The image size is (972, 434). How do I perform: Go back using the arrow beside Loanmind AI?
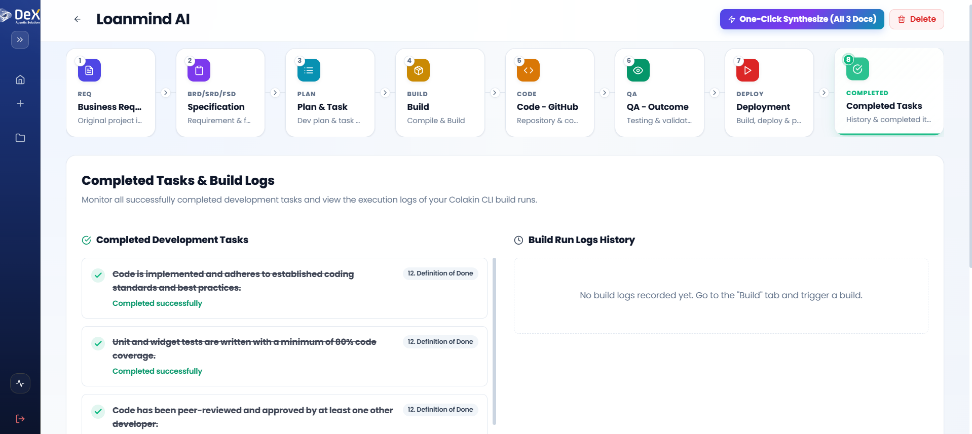[x=78, y=19]
